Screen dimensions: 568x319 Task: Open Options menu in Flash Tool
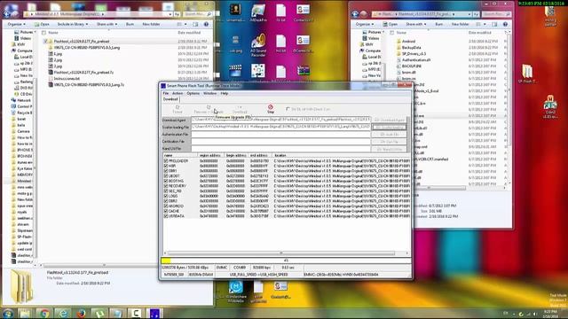tap(193, 93)
